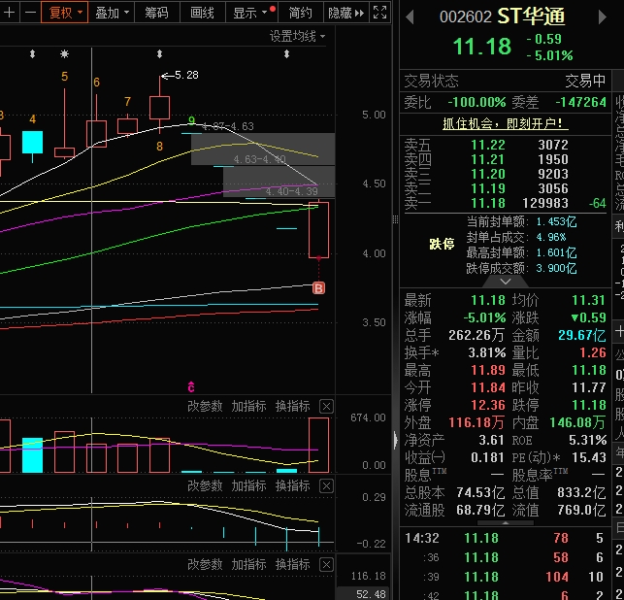624x600 pixels.
Task: Click the 涨停 12.36 value
Action: click(488, 405)
